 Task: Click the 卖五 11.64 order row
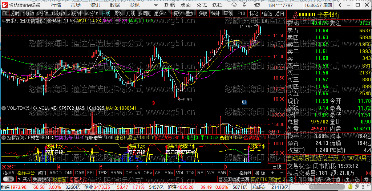coord(329,31)
